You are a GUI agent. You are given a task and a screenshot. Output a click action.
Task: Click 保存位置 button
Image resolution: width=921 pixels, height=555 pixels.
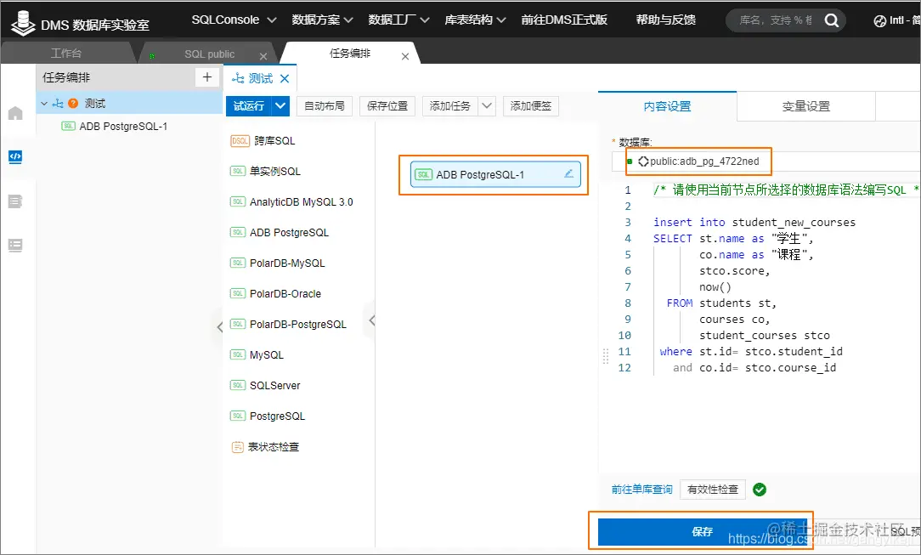pyautogui.click(x=387, y=105)
